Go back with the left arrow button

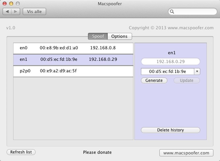[x=7, y=11]
